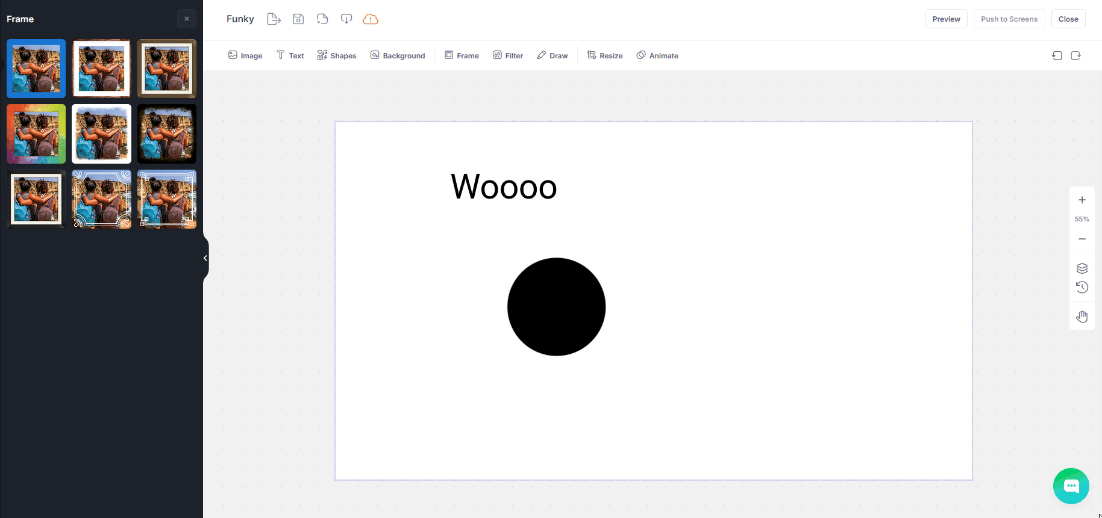Screen dimensions: 1102x518
Task: Redo the last action
Action: point(1076,55)
